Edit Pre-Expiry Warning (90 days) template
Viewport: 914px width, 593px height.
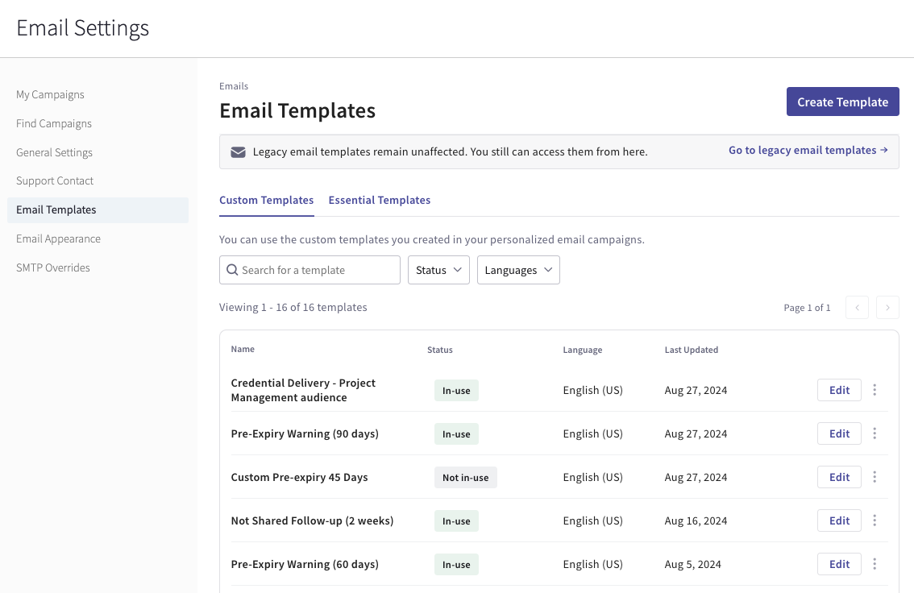[x=839, y=433]
